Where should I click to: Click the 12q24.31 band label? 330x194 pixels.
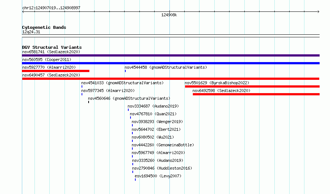tap(31, 32)
